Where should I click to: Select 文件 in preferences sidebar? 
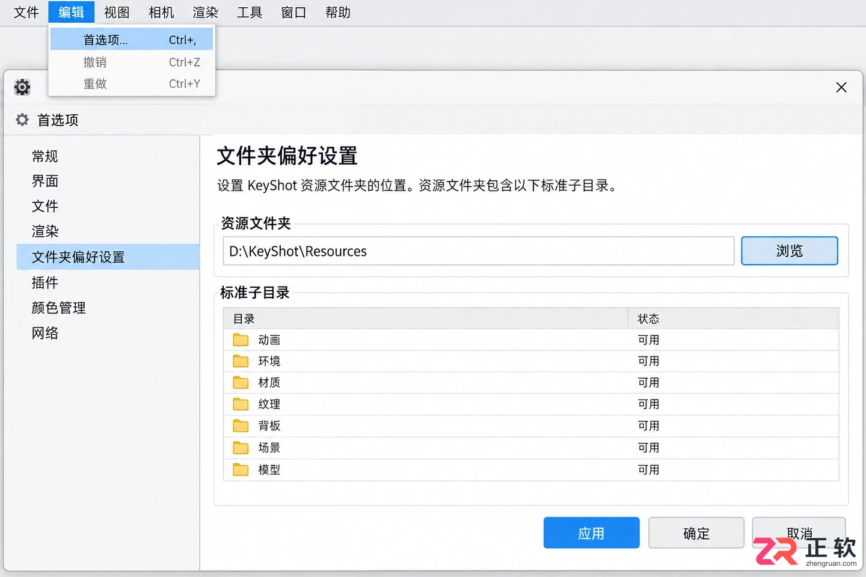click(x=45, y=206)
